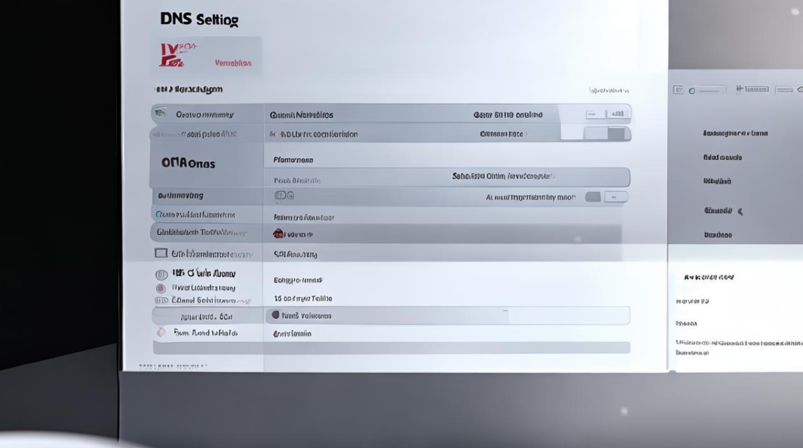The image size is (803, 448).
Task: Click the first square icon in the right panel's toolbar
Action: [678, 90]
